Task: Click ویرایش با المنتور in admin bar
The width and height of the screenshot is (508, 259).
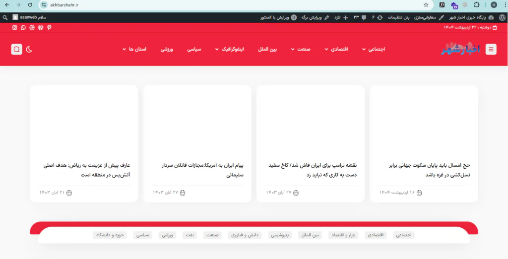Action: pos(279,17)
